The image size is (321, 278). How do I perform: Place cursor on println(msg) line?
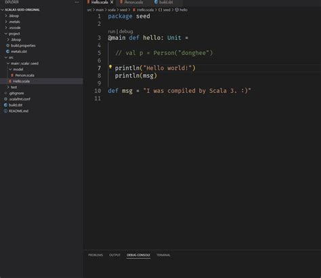pyautogui.click(x=135, y=76)
